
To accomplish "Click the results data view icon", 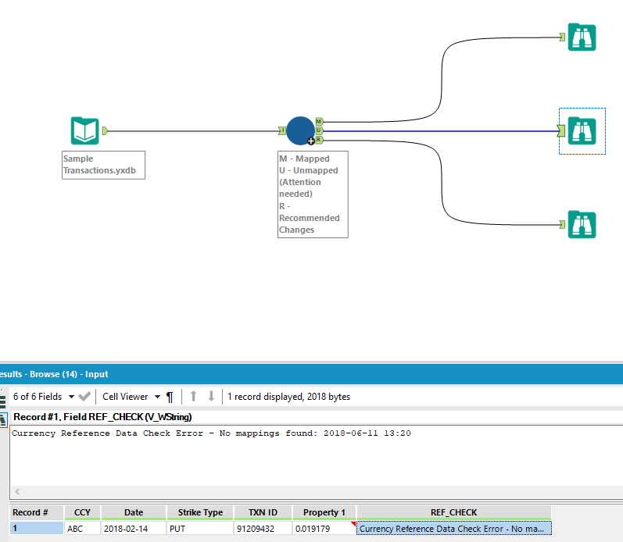I will pos(3,420).
